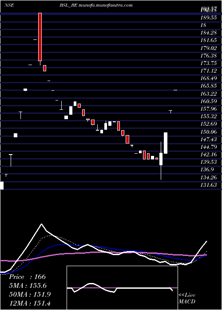Click the 50MA : 151.9 readout
Image resolution: width=222 pixels, height=310 pixels.
30,294
